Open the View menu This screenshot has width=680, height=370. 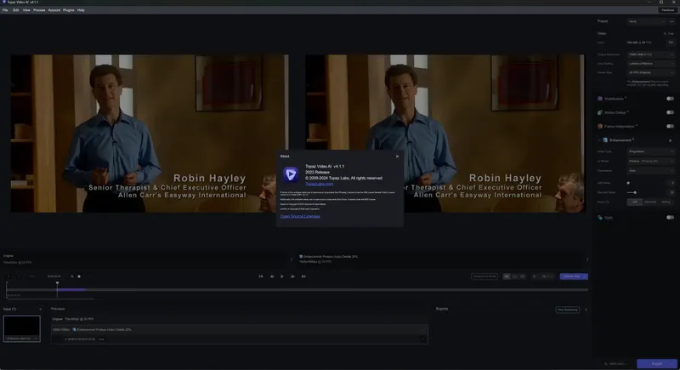click(26, 10)
